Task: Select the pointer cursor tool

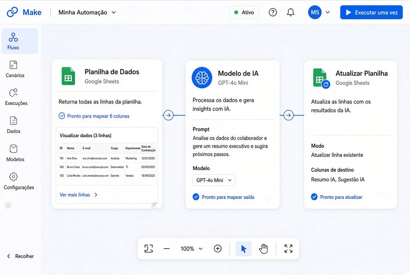Action: coord(243,249)
